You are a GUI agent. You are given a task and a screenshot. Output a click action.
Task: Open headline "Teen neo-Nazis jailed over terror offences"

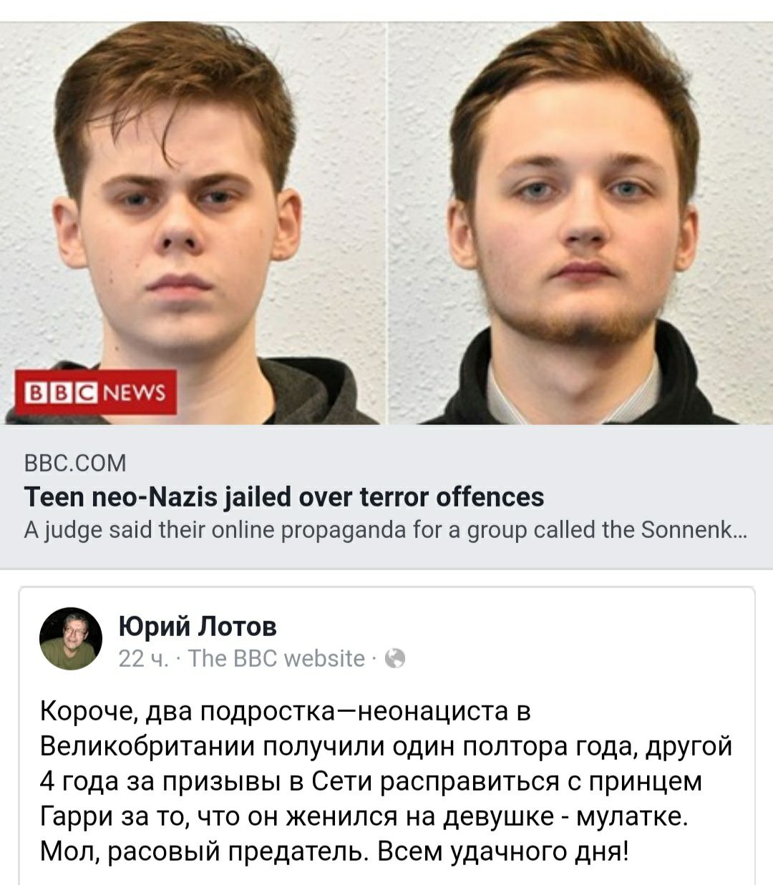pyautogui.click(x=284, y=497)
